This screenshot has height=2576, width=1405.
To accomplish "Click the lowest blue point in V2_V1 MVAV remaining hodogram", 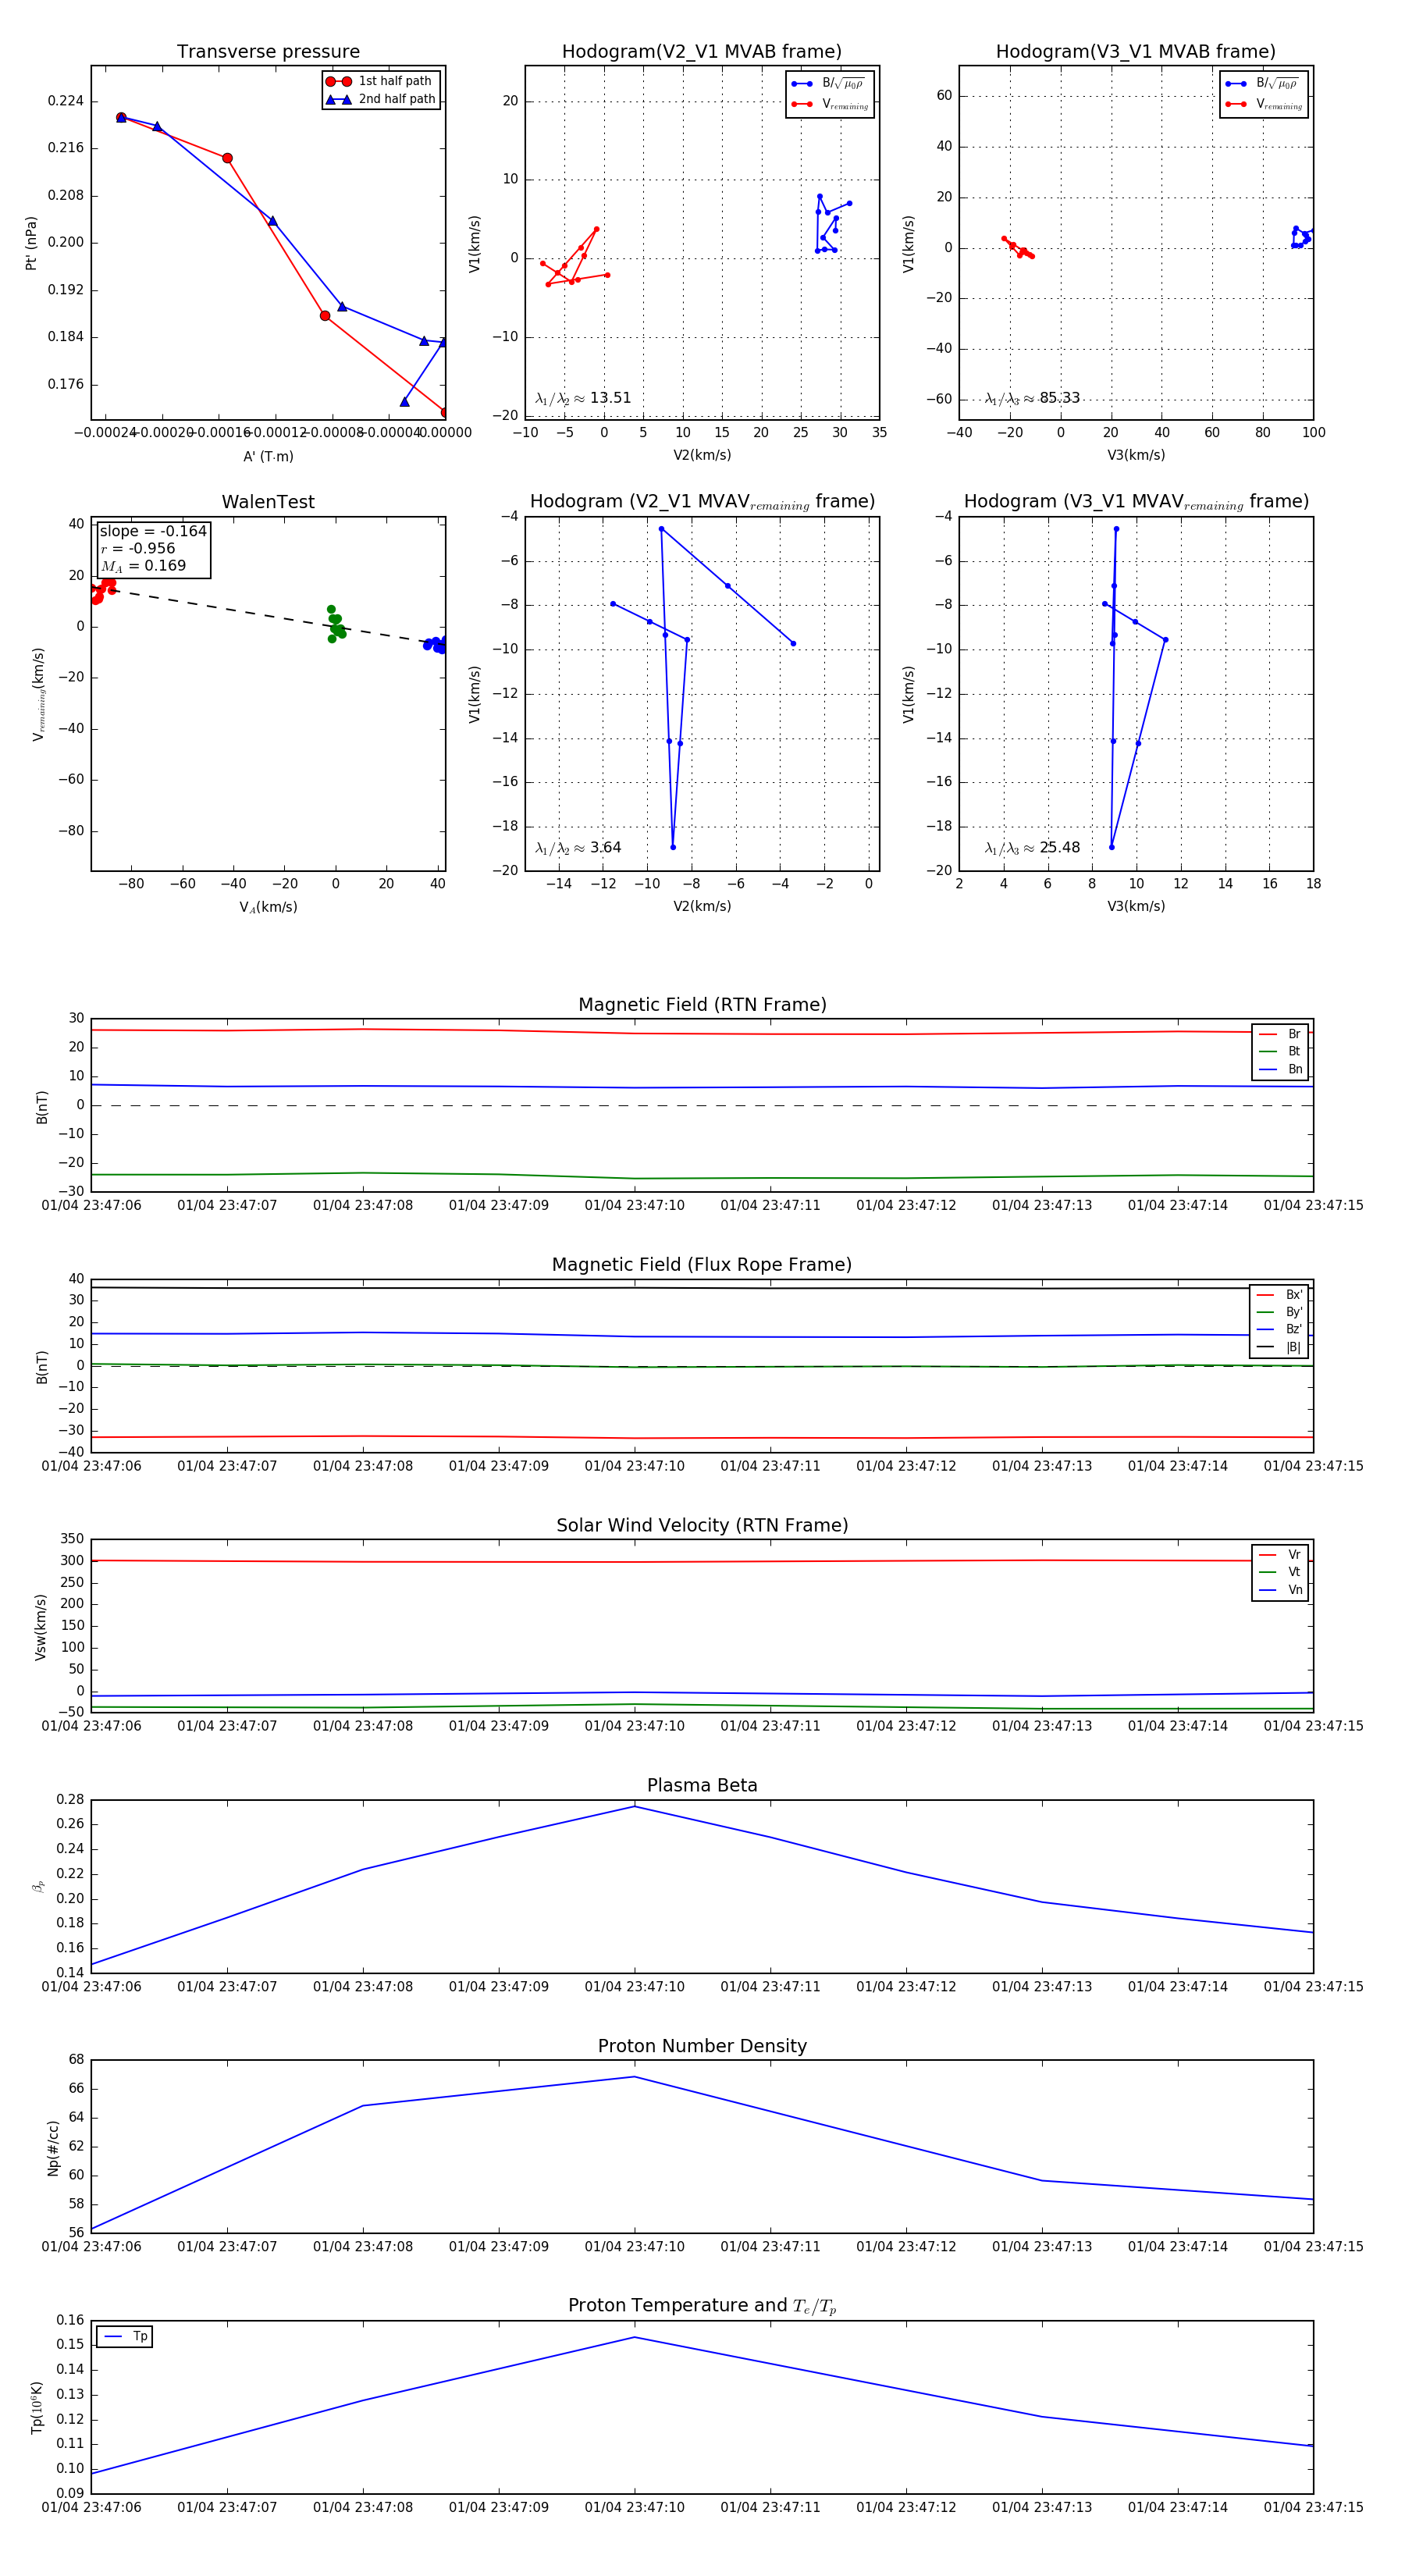I will (673, 847).
